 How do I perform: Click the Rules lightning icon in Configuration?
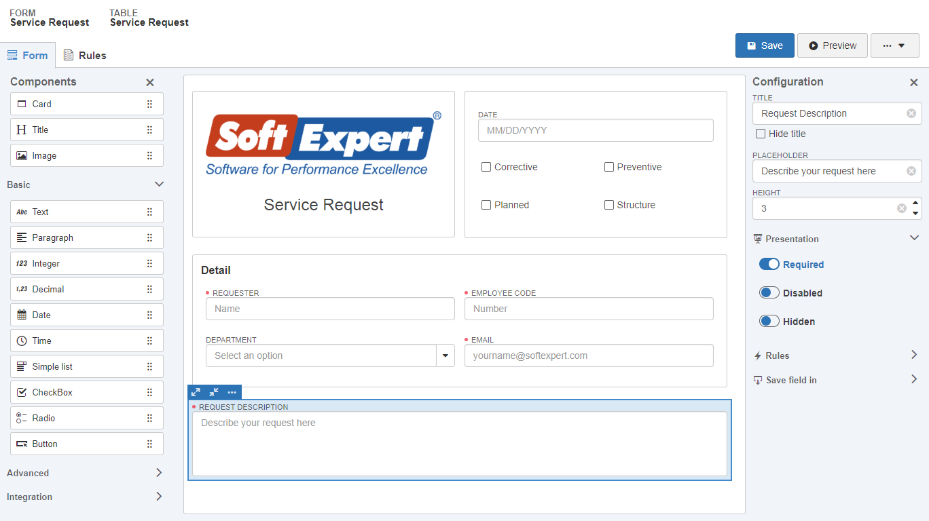[757, 355]
